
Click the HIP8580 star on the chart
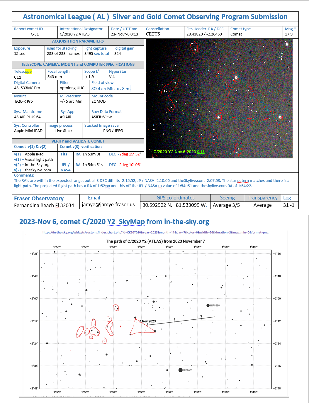[x=208, y=305]
